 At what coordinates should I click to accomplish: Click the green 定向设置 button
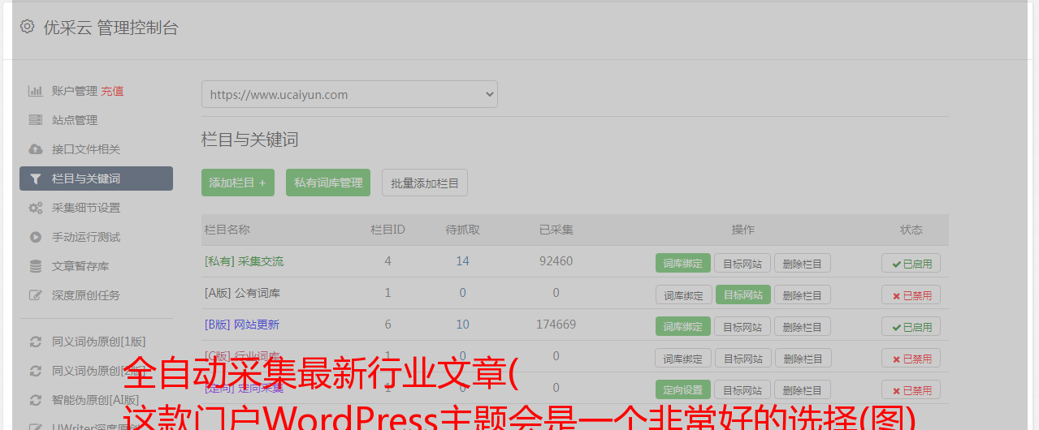click(x=683, y=389)
